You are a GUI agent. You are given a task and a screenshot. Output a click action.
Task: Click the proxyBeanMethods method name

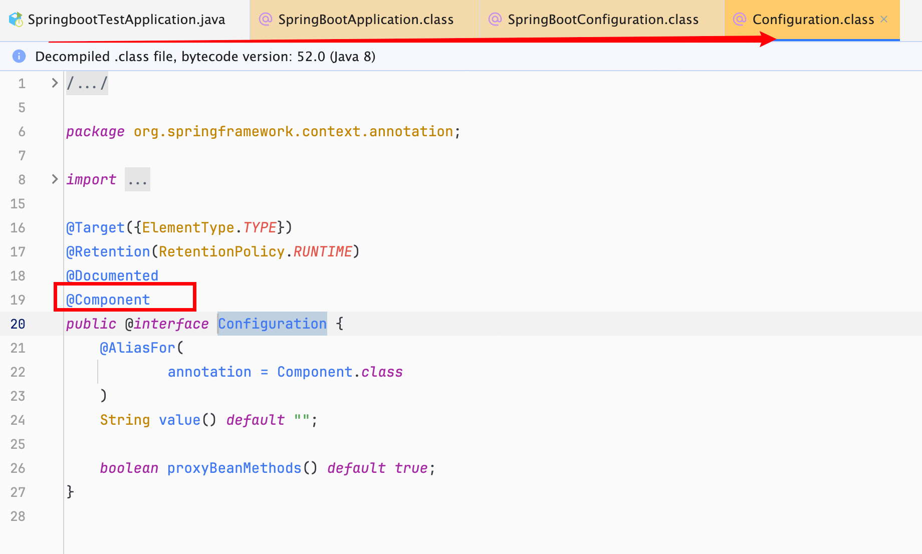click(x=234, y=468)
